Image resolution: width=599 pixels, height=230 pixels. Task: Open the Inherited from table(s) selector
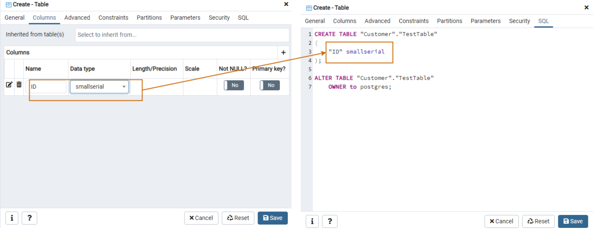click(182, 35)
